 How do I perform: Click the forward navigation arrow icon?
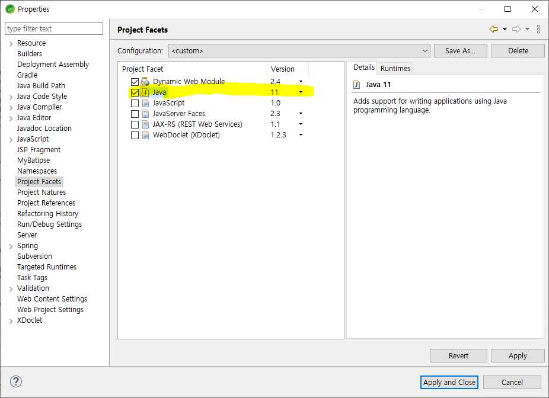point(516,29)
